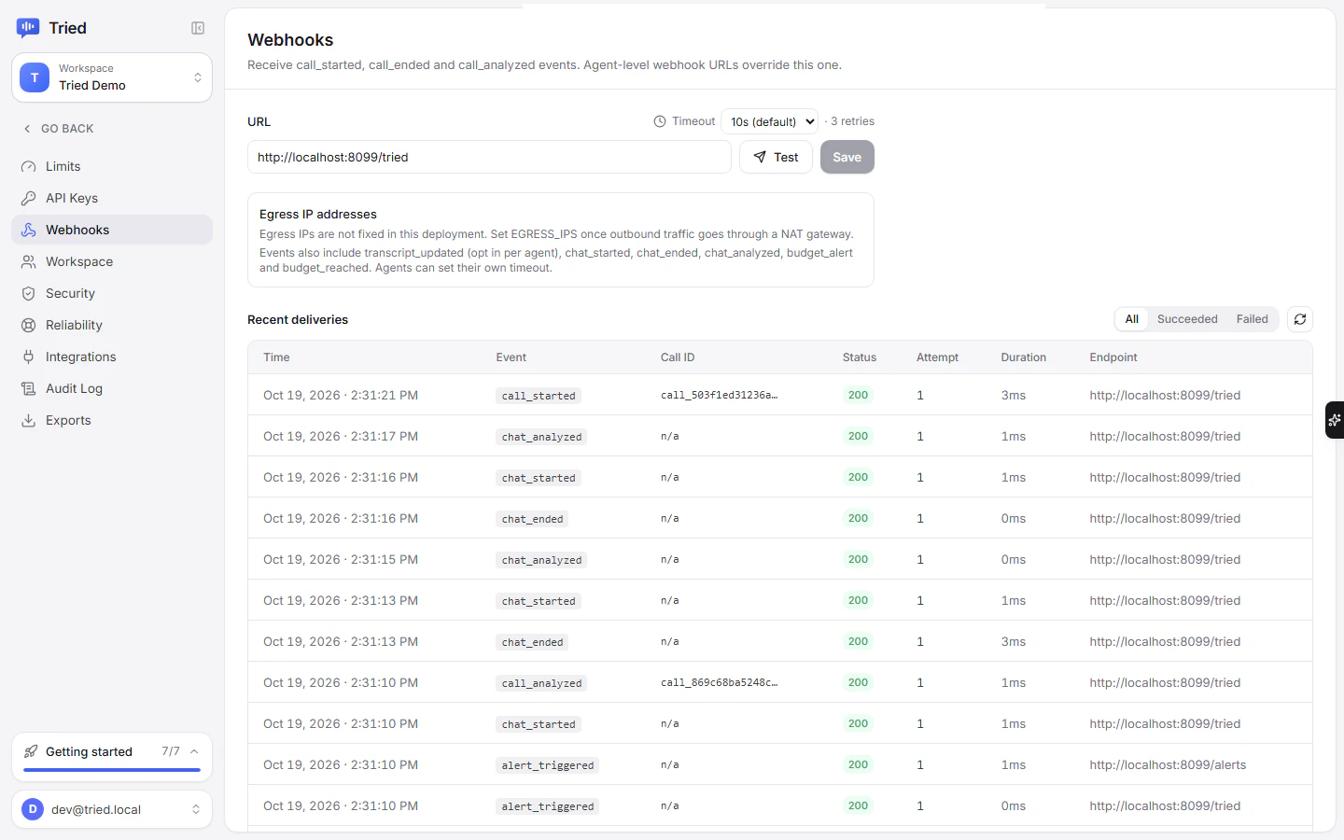Select the call_869c68ba5248c call ID
The width and height of the screenshot is (1344, 840).
720,682
